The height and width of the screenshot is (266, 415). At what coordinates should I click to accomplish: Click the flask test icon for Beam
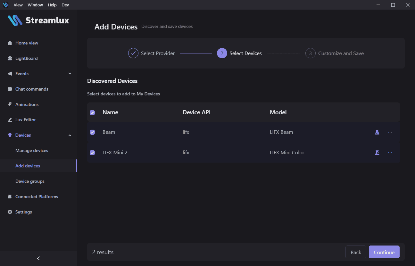377,132
